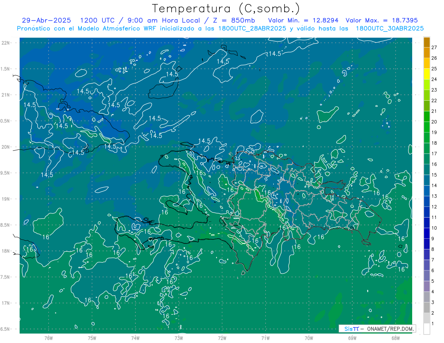Click the colorbar label "27"
This screenshot has height=343, width=444.
point(434,47)
